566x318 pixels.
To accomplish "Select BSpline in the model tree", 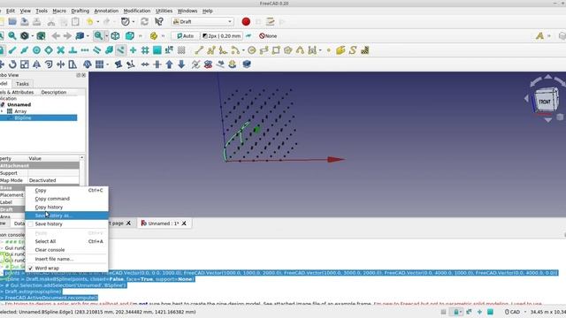I will pyautogui.click(x=23, y=117).
